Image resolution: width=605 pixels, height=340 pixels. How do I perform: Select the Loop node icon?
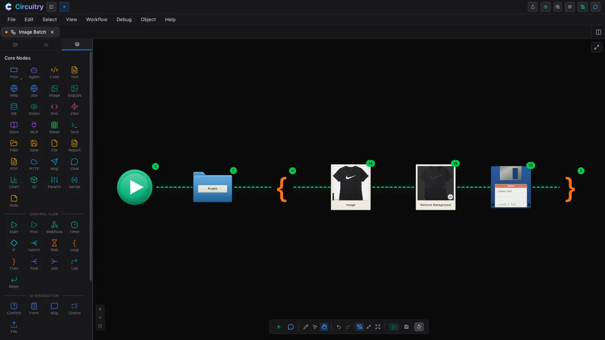(74, 246)
